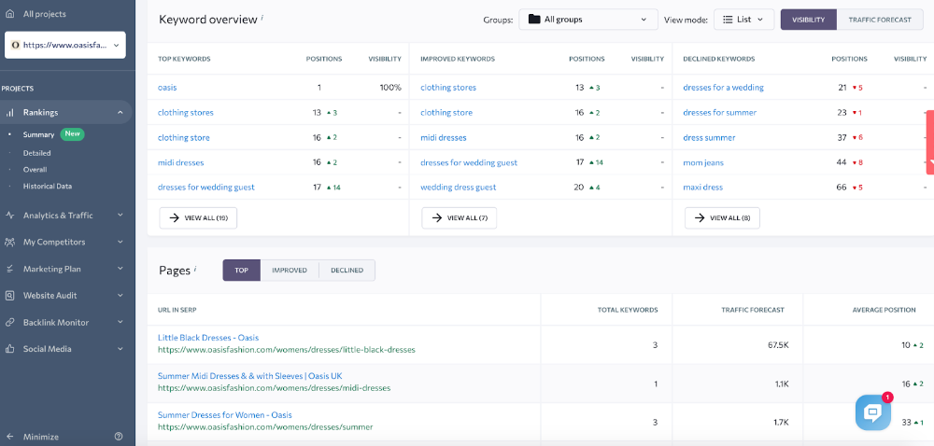Expand the Analytics & Traffic chevron
The image size is (934, 446).
120,216
